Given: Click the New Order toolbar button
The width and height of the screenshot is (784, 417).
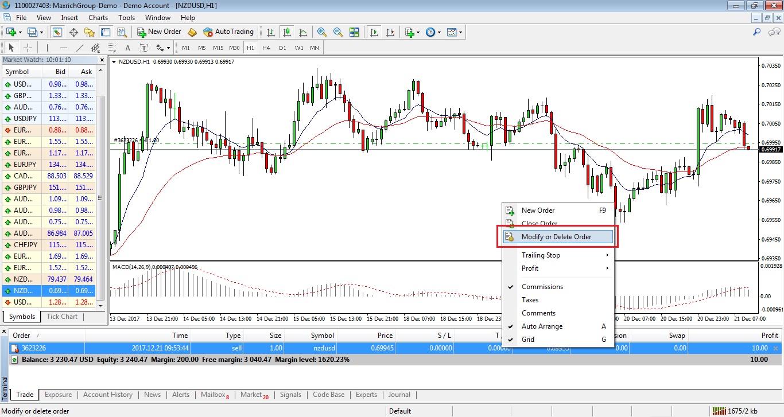Looking at the screenshot, I should pyautogui.click(x=159, y=32).
